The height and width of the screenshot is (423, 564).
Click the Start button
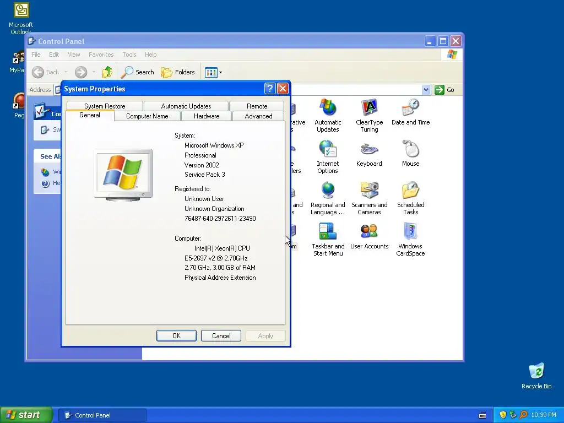(x=26, y=415)
